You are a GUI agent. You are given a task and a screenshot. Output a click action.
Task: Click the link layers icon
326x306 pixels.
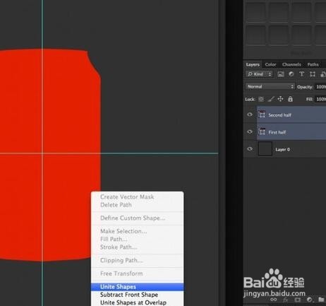pos(273,300)
